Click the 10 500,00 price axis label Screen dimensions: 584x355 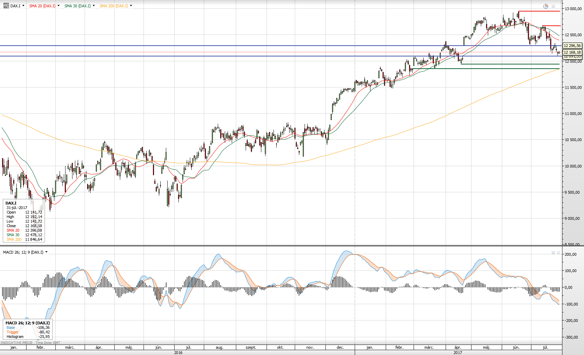click(573, 140)
